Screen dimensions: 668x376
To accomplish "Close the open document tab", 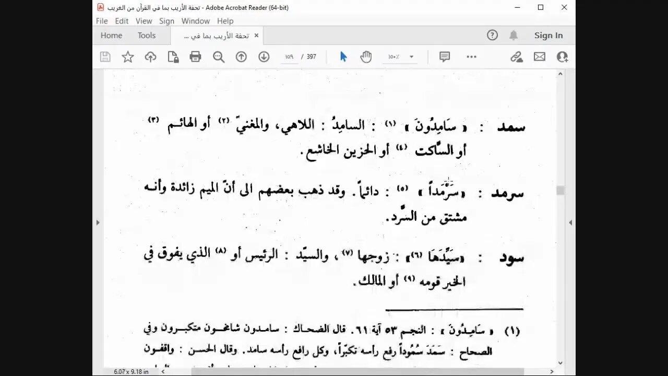I will coord(256,36).
